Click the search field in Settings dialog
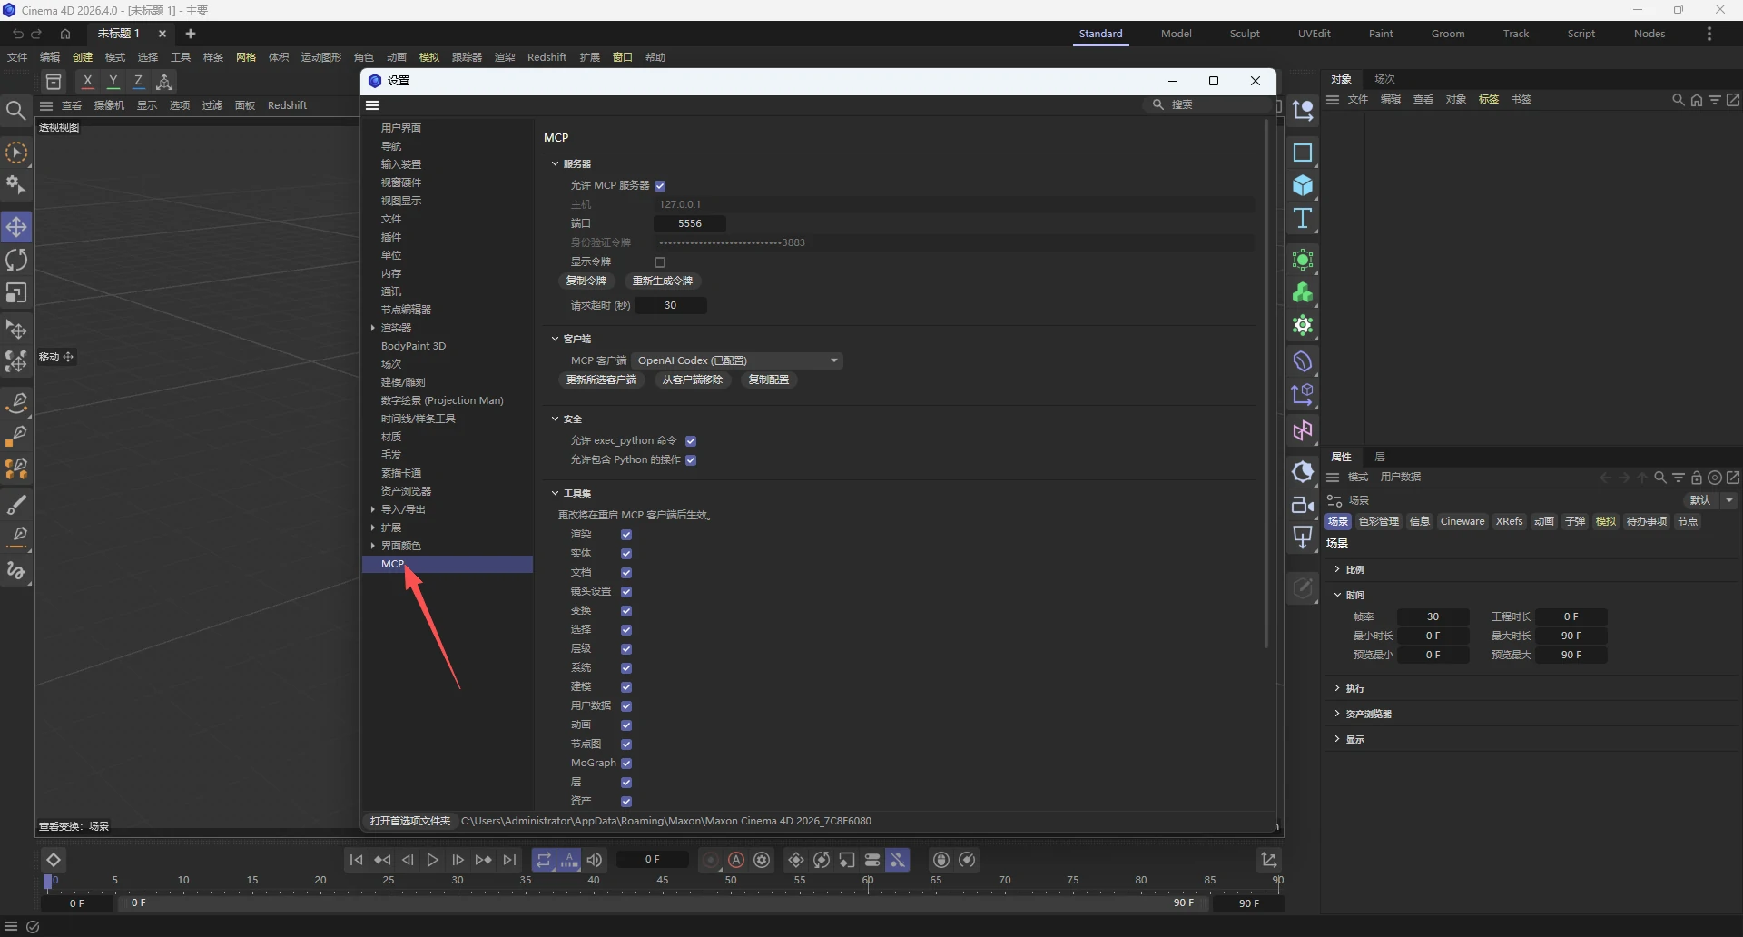Viewport: 1743px width, 937px height. pyautogui.click(x=1210, y=104)
